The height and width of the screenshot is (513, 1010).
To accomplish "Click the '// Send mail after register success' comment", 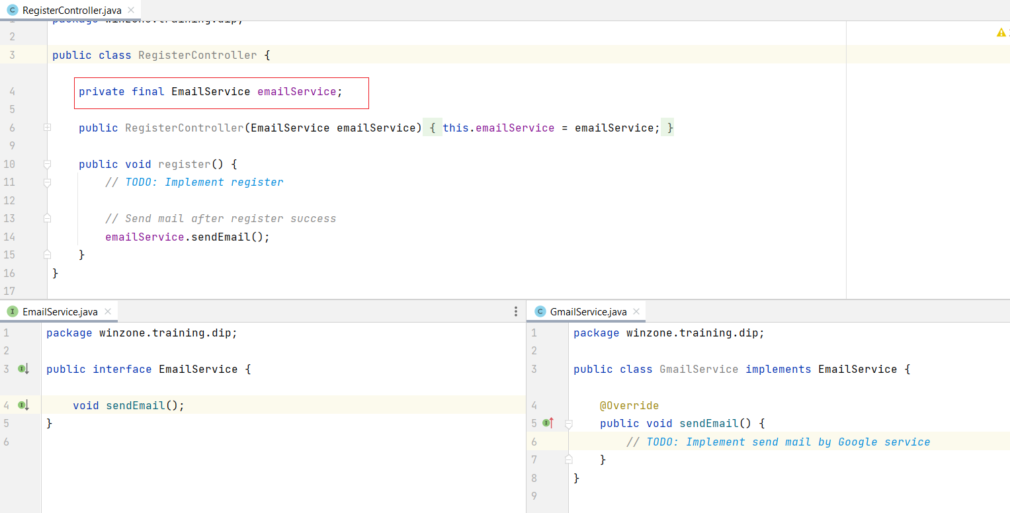I will pyautogui.click(x=220, y=218).
